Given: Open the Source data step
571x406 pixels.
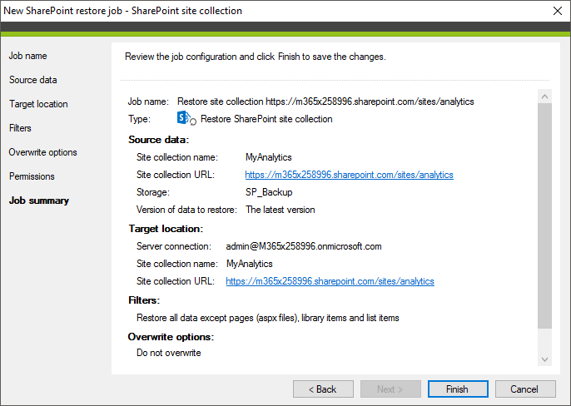Looking at the screenshot, I should point(33,80).
